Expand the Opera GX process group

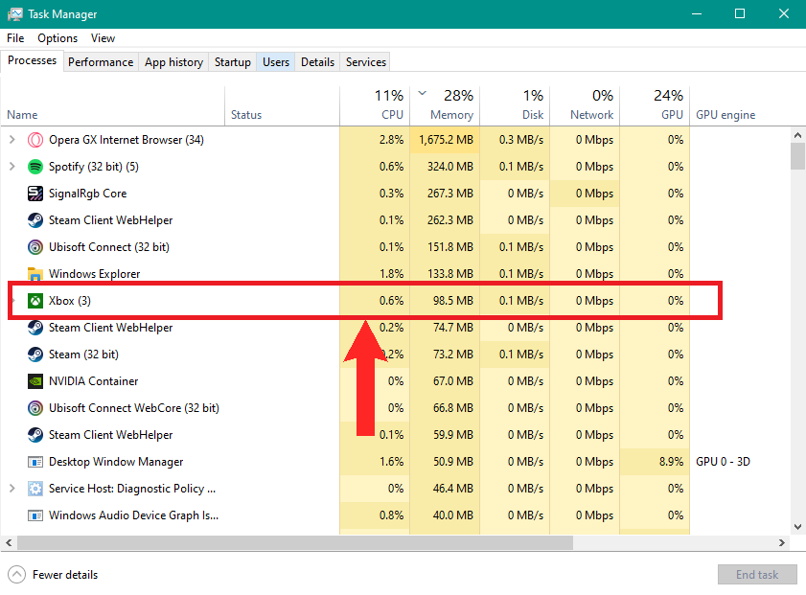pyautogui.click(x=12, y=140)
